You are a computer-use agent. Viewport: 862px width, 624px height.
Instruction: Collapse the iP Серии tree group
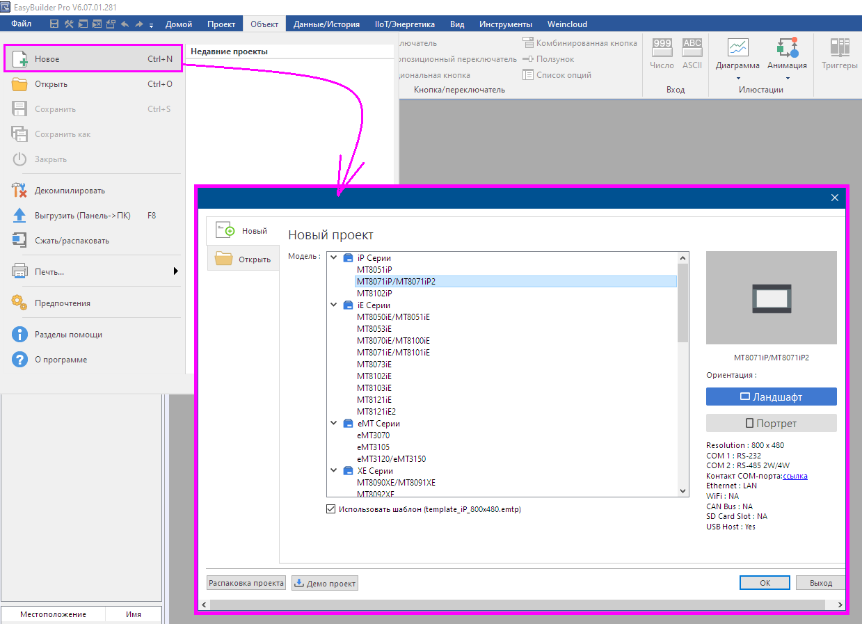[334, 257]
